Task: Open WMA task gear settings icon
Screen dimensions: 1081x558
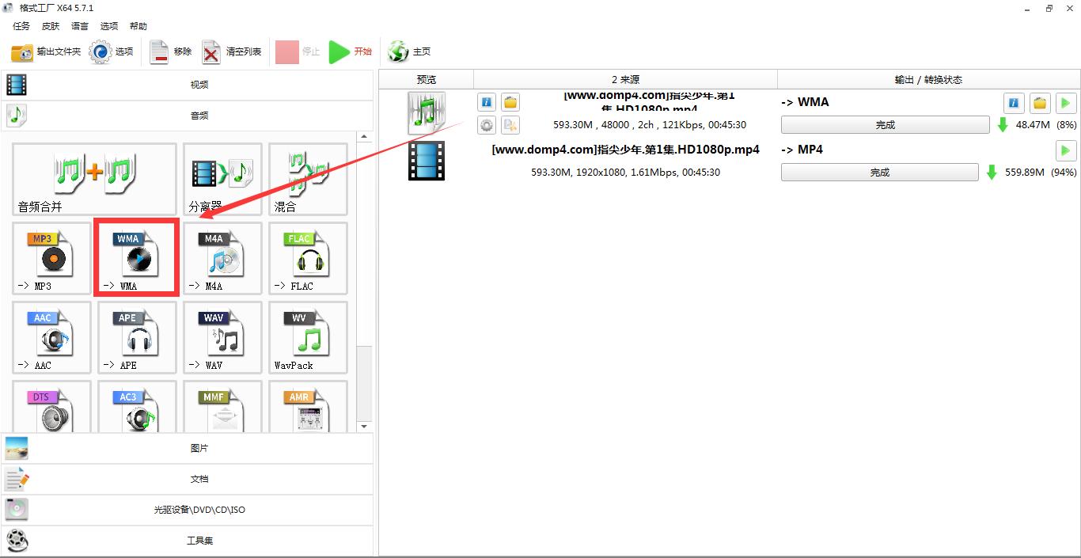Action: (487, 124)
